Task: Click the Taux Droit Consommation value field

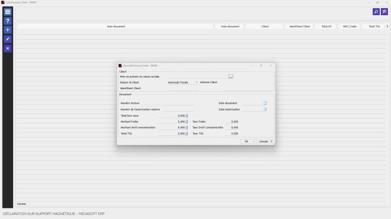Action: point(232,128)
